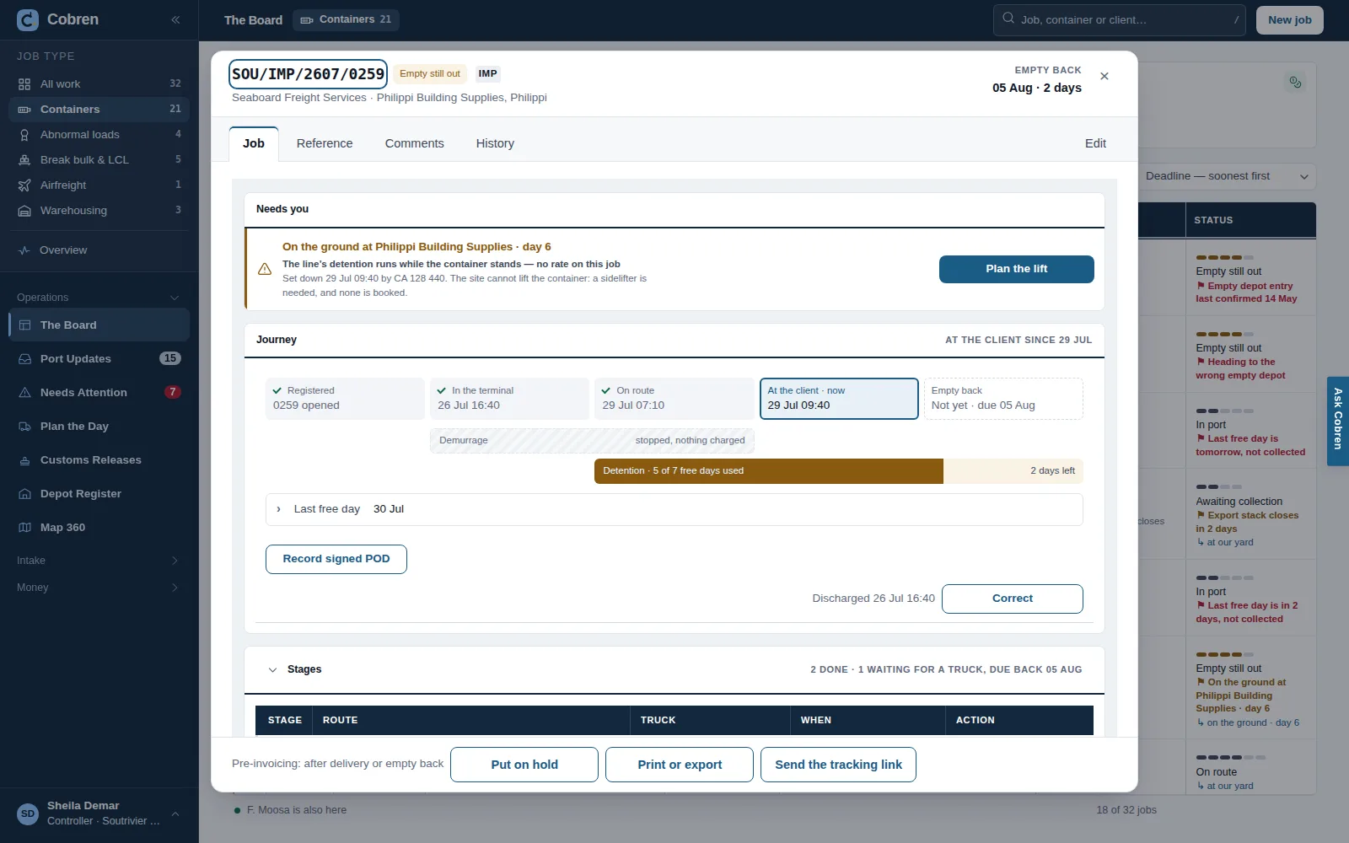Viewport: 1349px width, 843px height.
Task: Open Customs Releases
Action: 99,459
